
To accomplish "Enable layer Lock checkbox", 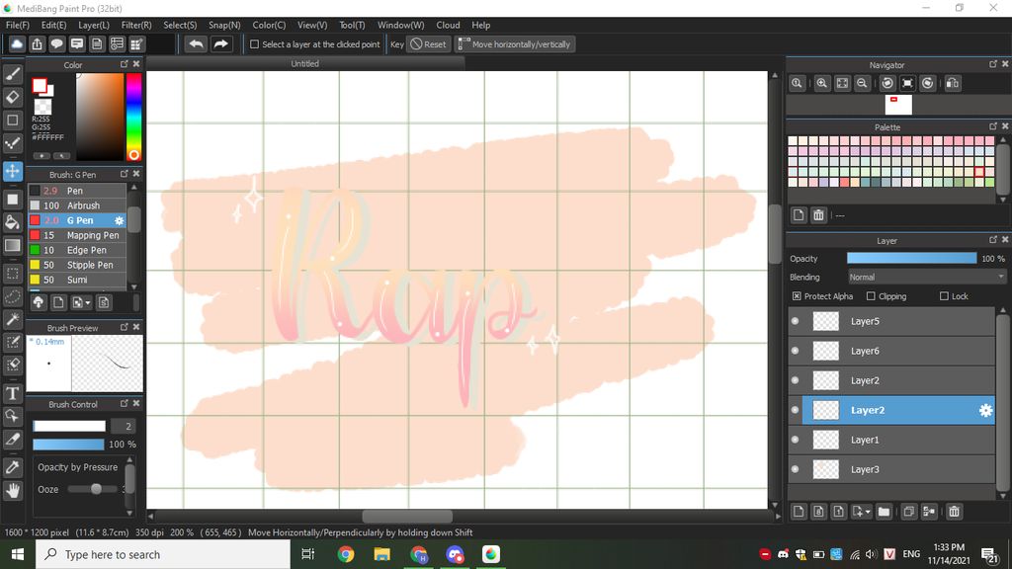I will pyautogui.click(x=944, y=296).
